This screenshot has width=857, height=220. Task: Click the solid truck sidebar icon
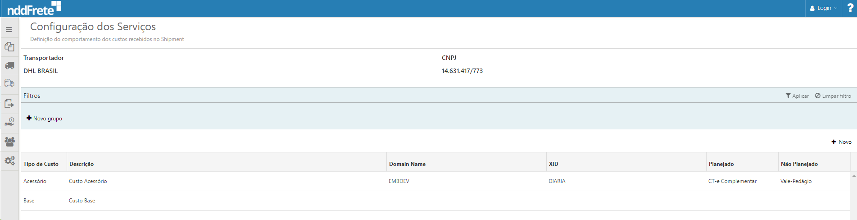[x=9, y=65]
